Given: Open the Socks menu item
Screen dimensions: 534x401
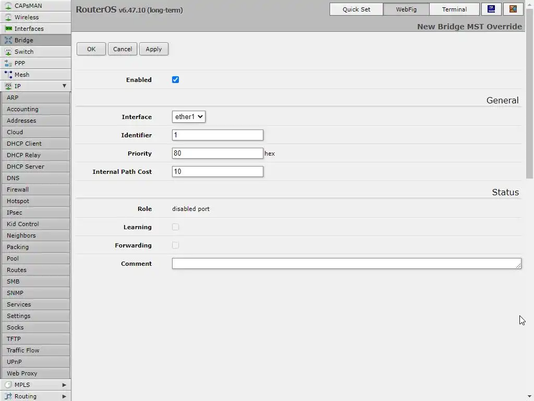Looking at the screenshot, I should point(36,327).
